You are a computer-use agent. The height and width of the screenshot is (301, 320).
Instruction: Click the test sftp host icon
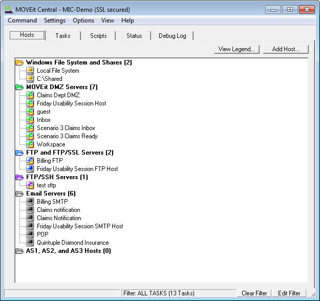(x=30, y=185)
